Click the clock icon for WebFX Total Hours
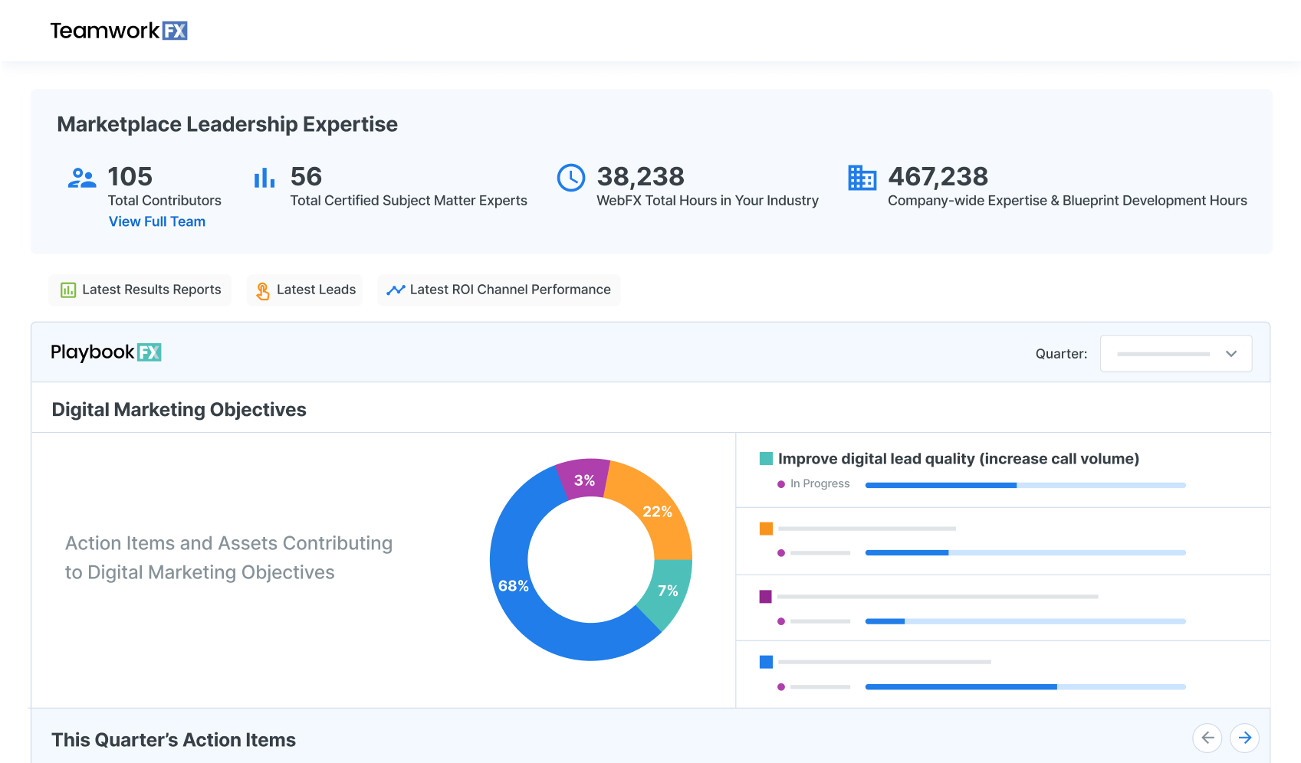The image size is (1301, 763). point(571,177)
